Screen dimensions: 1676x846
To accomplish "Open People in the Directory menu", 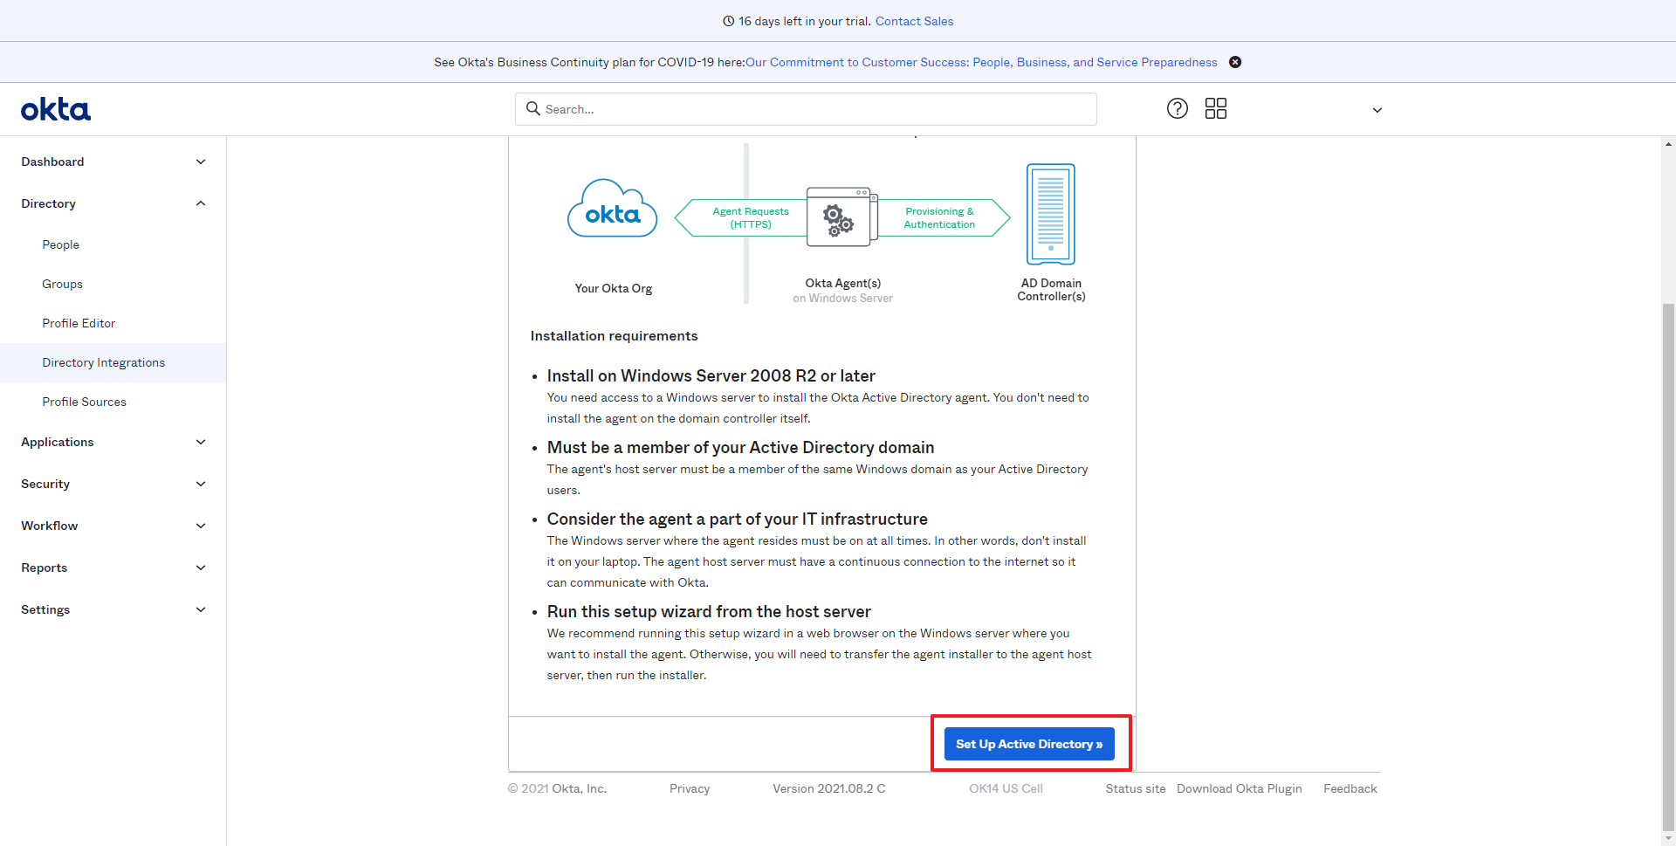I will tap(60, 244).
